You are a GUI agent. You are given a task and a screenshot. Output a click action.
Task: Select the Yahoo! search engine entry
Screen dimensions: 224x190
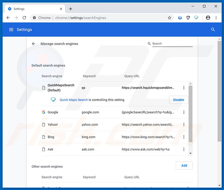52,125
